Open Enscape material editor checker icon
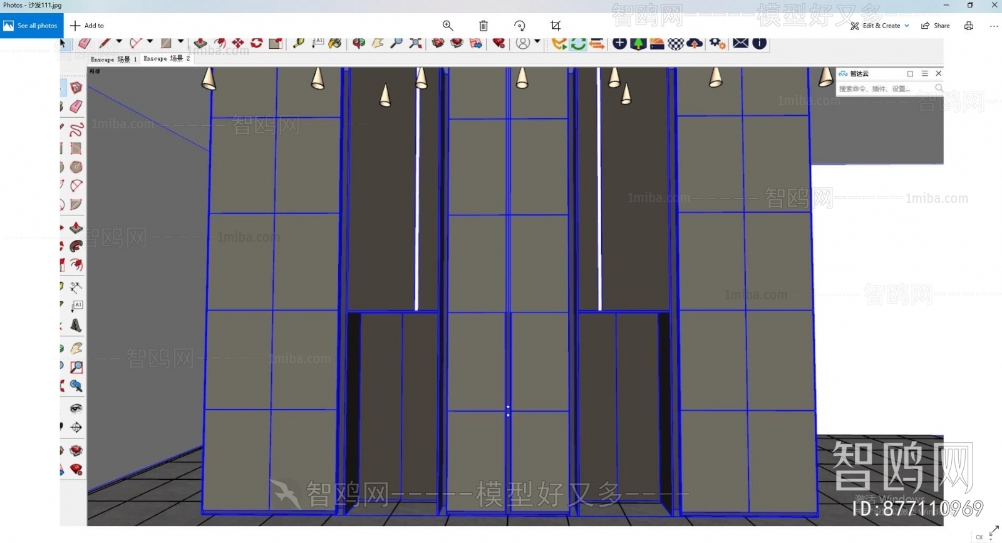 pos(676,43)
